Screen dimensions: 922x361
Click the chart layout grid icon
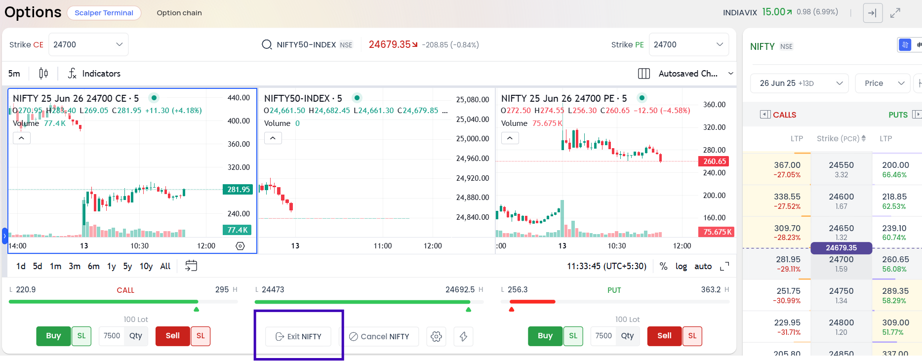pyautogui.click(x=644, y=74)
